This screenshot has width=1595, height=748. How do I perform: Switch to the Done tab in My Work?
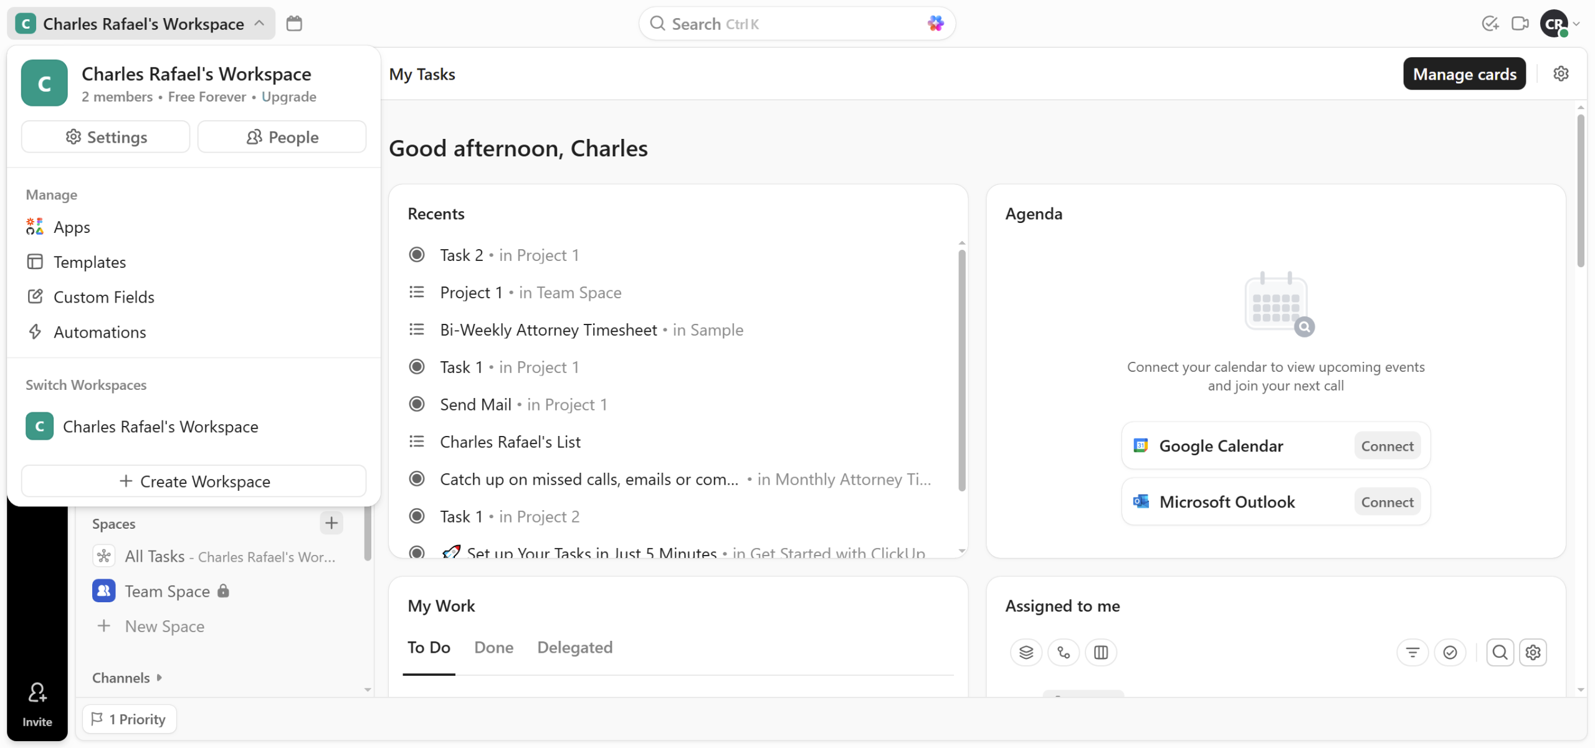click(493, 647)
